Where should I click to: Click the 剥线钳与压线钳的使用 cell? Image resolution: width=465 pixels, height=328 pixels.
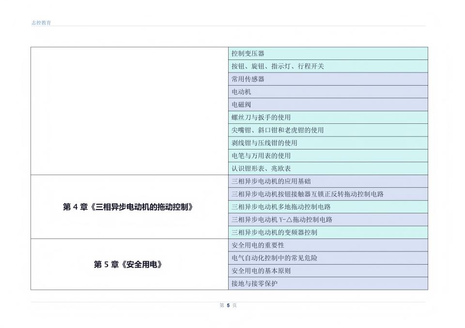(x=328, y=143)
